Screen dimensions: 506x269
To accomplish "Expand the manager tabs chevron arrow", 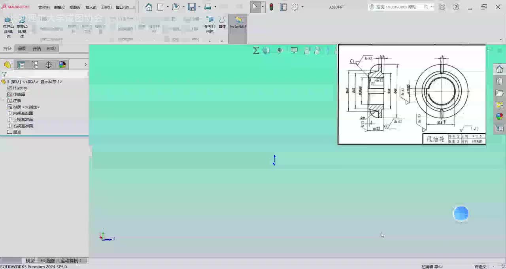I will (86, 65).
